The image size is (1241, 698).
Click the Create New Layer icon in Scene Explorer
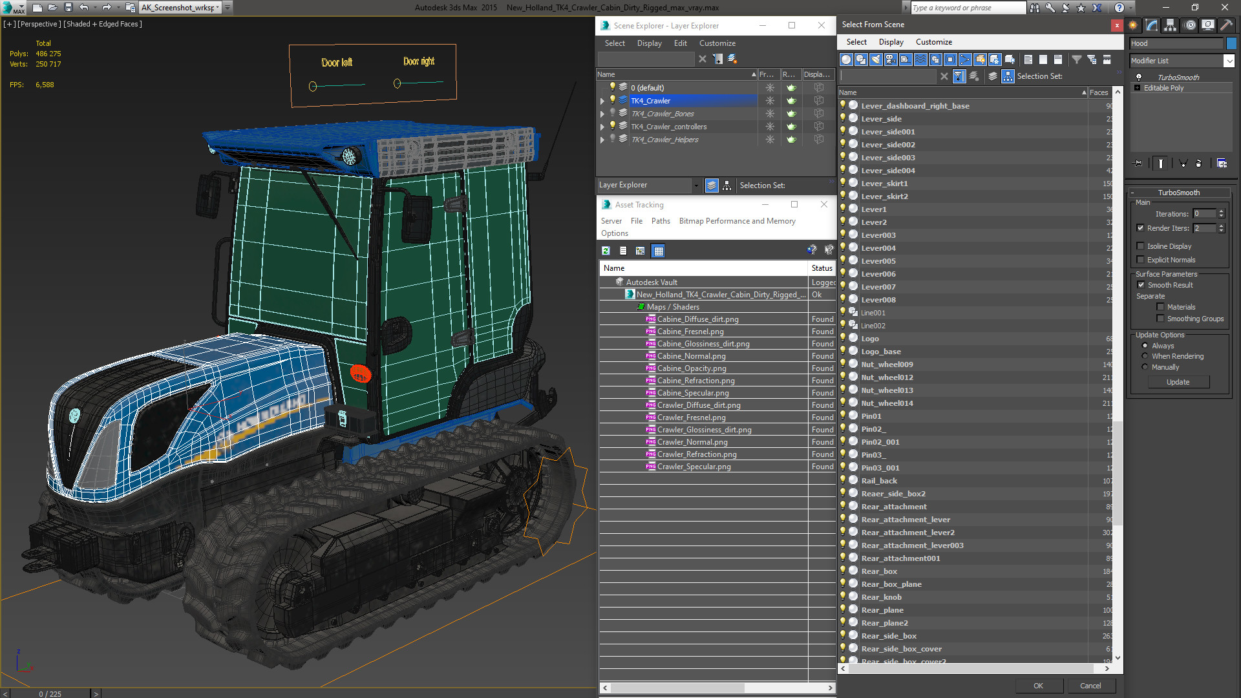pyautogui.click(x=732, y=59)
